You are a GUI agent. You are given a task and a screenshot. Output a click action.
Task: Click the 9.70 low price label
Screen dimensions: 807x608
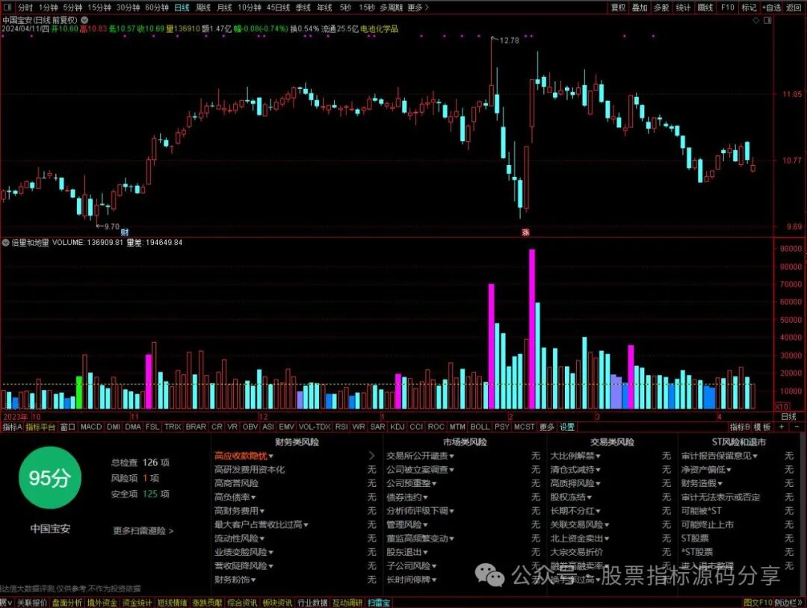[x=111, y=226]
